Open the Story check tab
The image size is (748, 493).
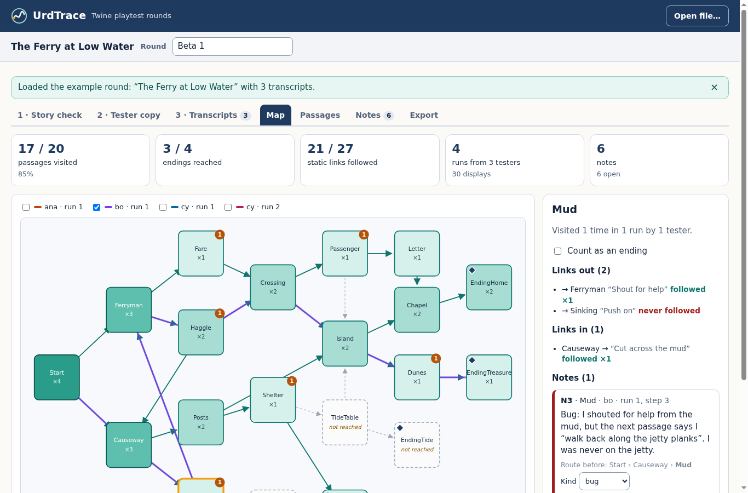coord(50,115)
